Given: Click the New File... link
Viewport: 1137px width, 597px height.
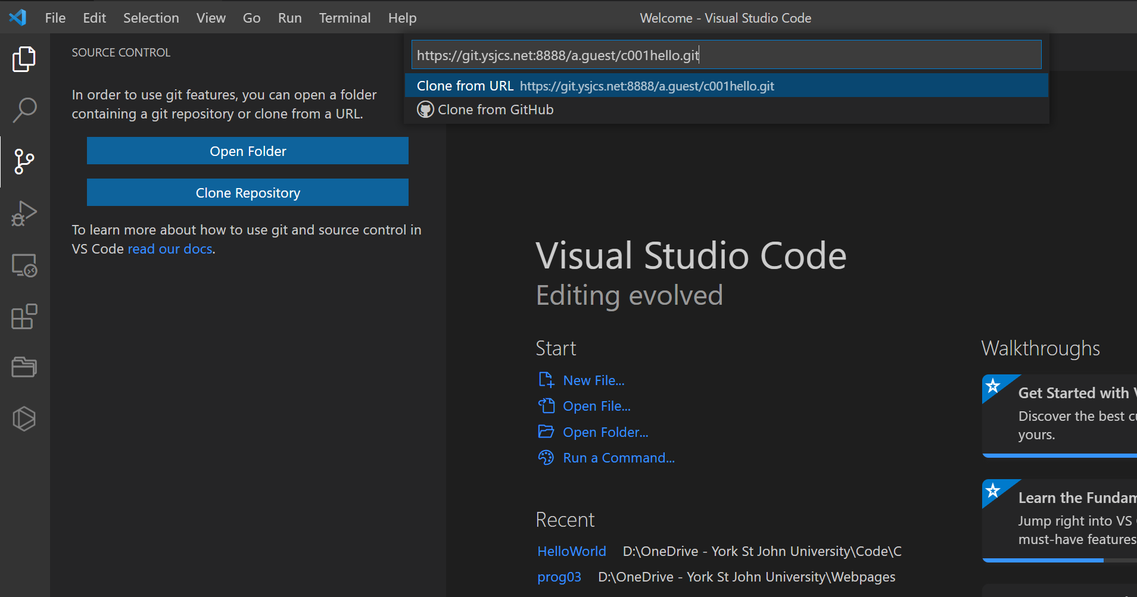Looking at the screenshot, I should pyautogui.click(x=594, y=380).
